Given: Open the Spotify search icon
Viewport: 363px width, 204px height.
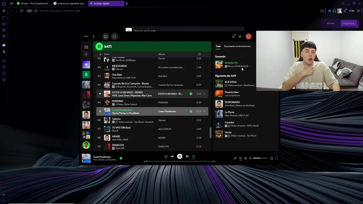Looking at the screenshot, I should point(115,36).
